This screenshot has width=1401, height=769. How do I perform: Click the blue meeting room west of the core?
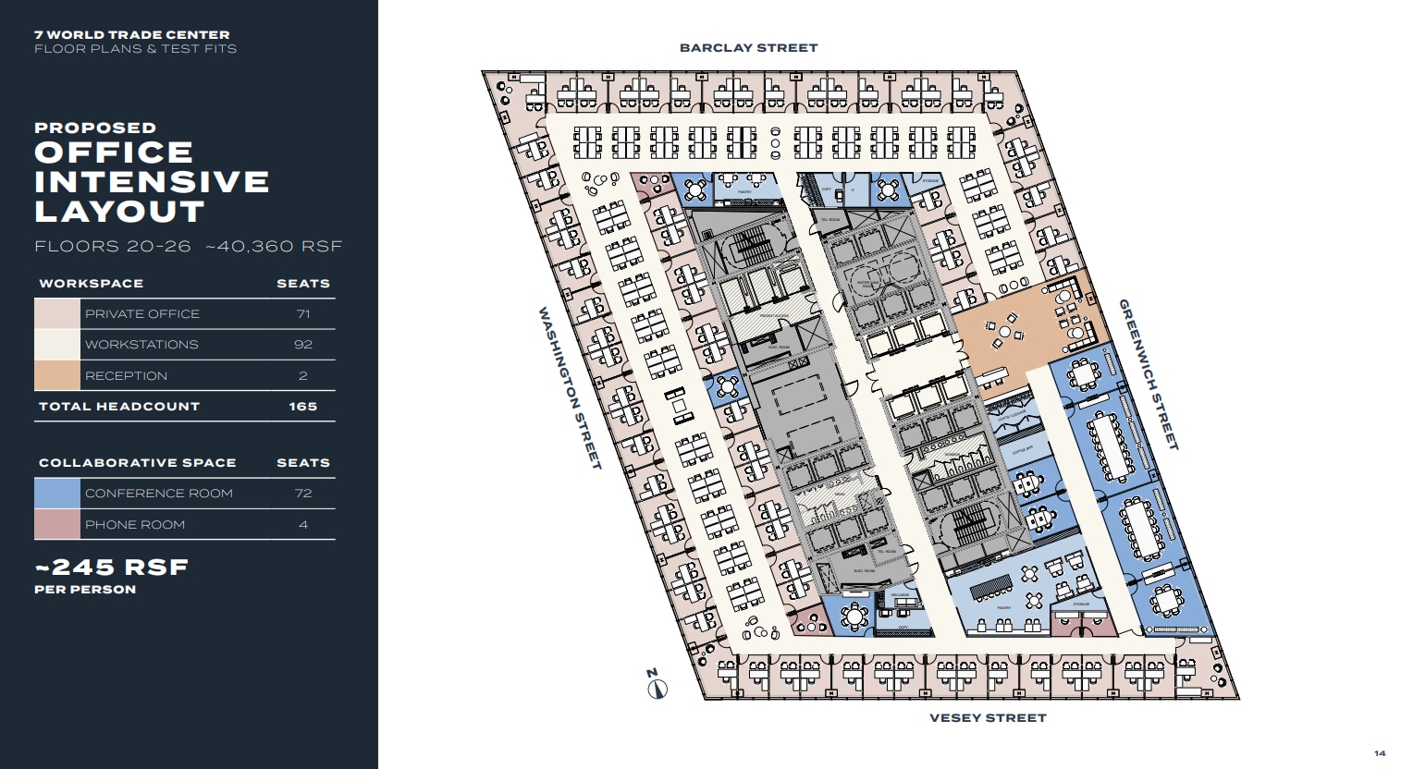click(x=728, y=386)
